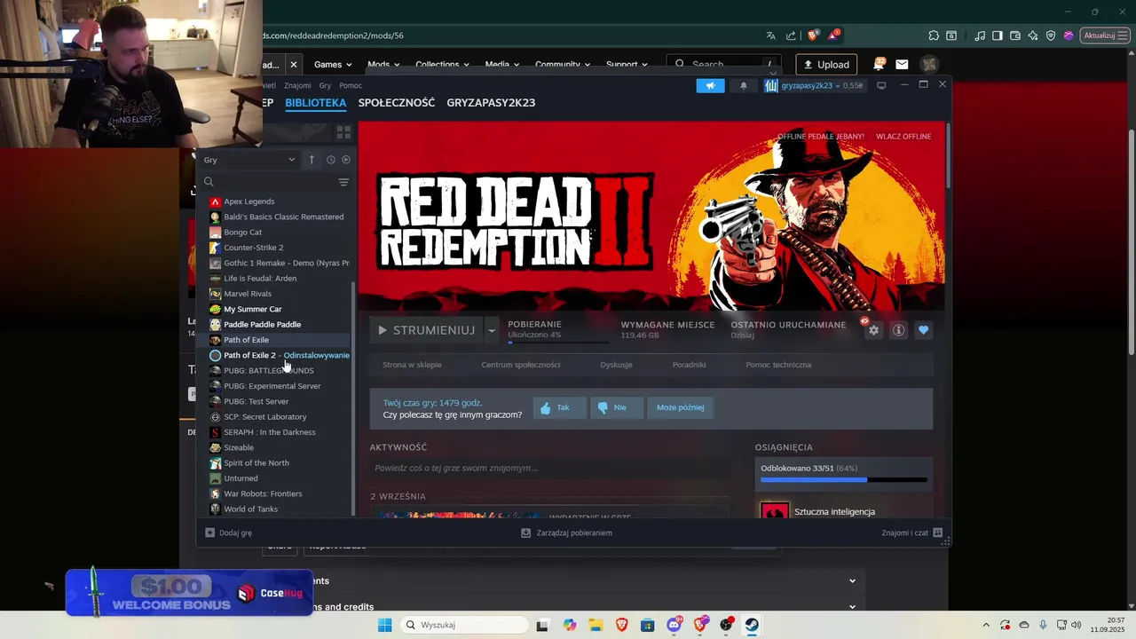
Task: Click Może później button
Action: [x=680, y=408]
